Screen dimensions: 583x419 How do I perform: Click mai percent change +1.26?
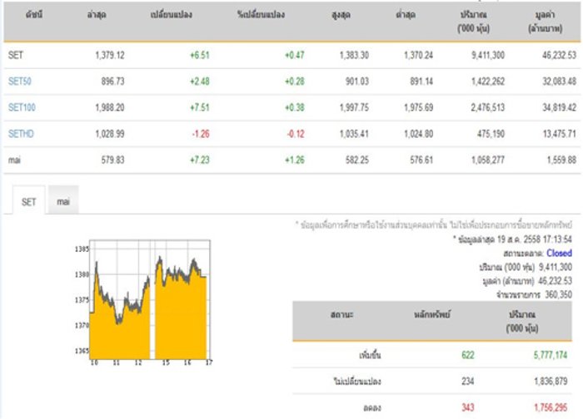point(295,160)
